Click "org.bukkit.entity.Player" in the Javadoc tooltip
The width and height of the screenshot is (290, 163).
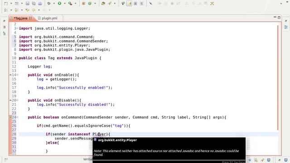[x=117, y=140]
